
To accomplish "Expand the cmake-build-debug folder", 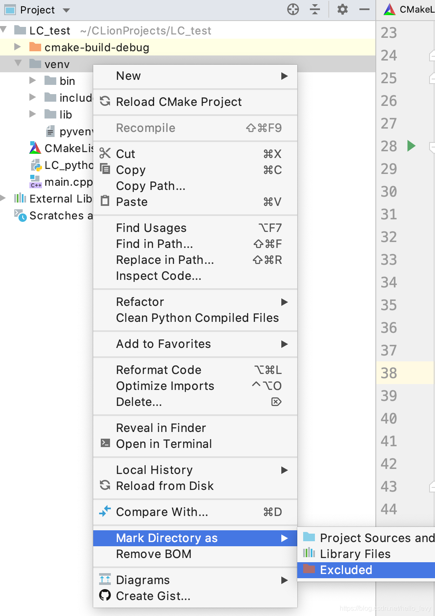I will 17,47.
